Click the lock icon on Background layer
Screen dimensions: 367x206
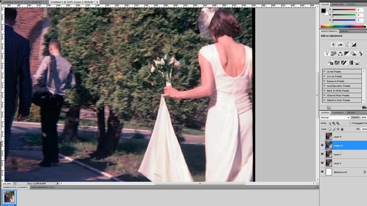coord(365,172)
